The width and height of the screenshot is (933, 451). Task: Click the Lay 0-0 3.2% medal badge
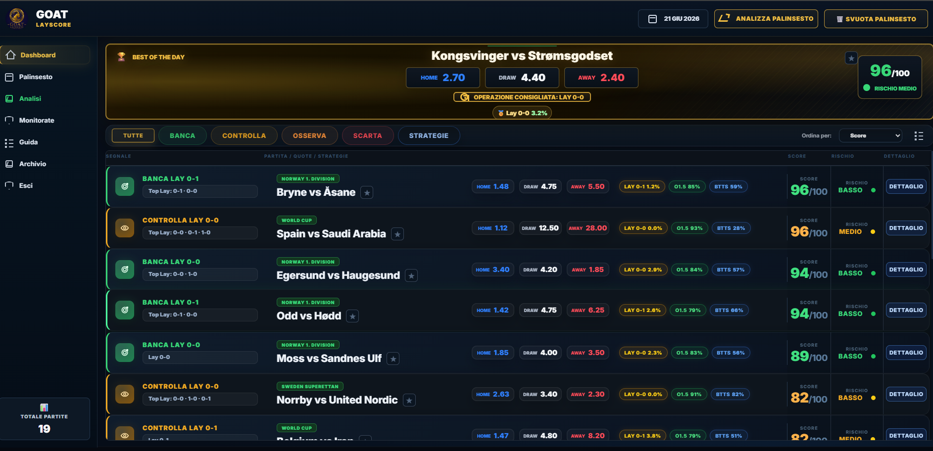[x=522, y=113]
